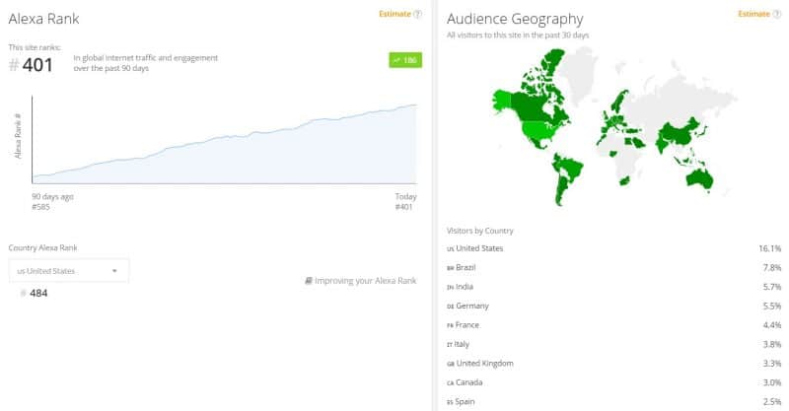Click the hash icon next to rank 484
The width and height of the screenshot is (789, 411).
click(25, 293)
